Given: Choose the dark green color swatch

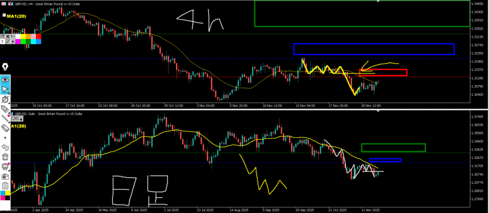Looking at the screenshot, I should 28,42.
